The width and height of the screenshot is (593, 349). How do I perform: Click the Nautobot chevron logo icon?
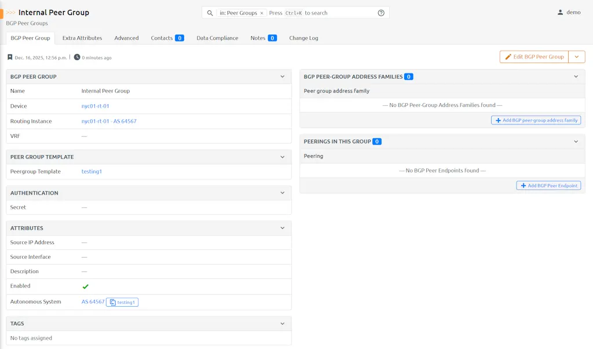tap(10, 13)
